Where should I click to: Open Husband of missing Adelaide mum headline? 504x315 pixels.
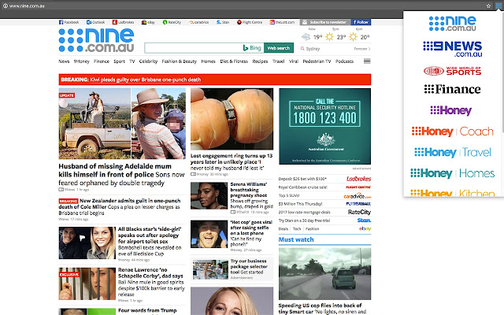point(121,175)
